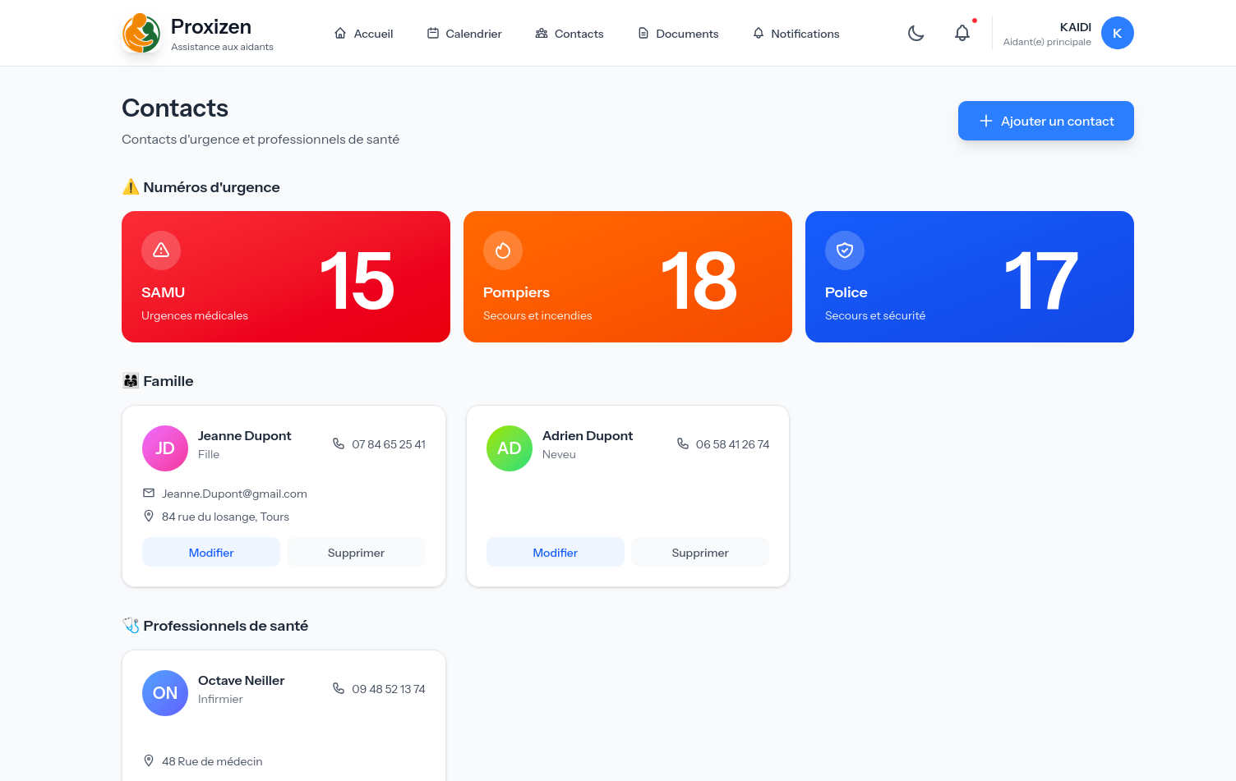The width and height of the screenshot is (1236, 781).
Task: Open the Notifications menu item
Action: [x=796, y=34]
